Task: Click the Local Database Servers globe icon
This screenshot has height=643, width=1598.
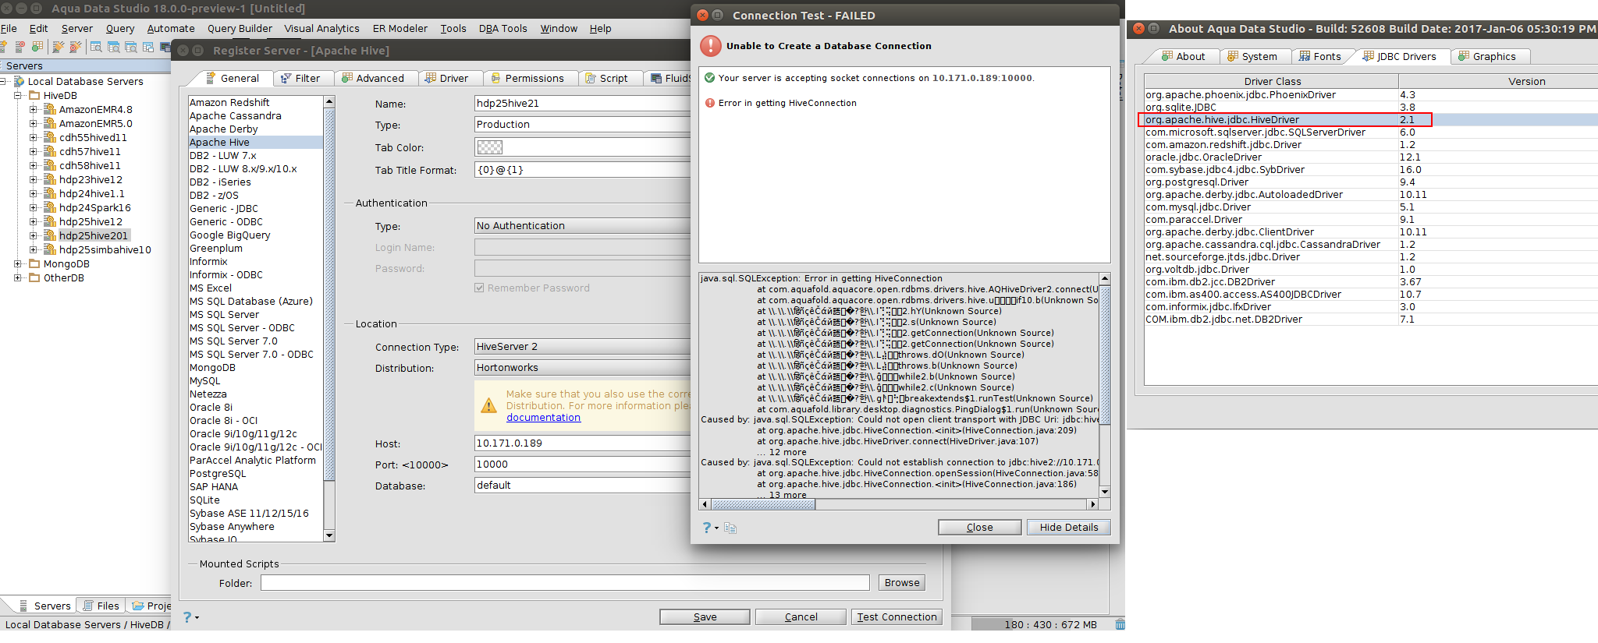Action: click(x=20, y=81)
